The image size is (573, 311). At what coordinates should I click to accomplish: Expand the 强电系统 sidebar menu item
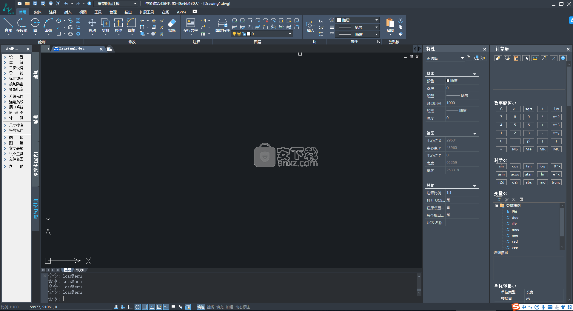click(x=16, y=102)
